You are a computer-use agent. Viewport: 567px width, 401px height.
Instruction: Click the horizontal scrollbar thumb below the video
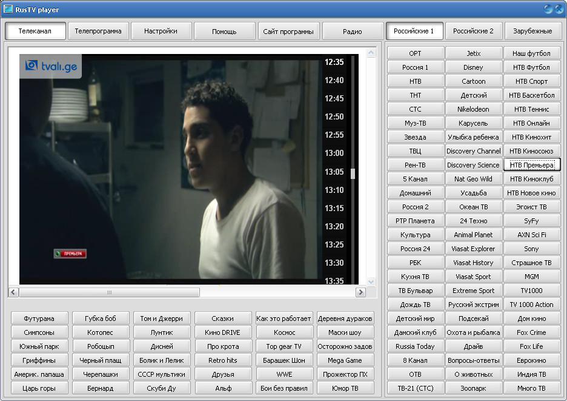[109, 292]
